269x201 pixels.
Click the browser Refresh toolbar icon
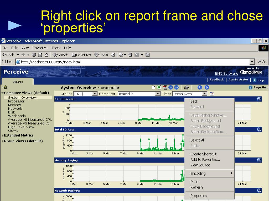point(40,55)
